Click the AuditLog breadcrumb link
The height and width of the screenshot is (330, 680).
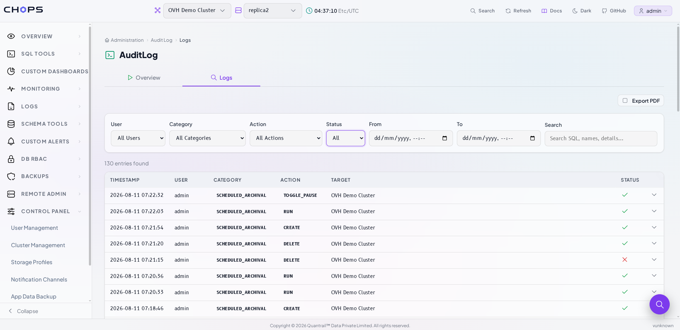point(161,40)
